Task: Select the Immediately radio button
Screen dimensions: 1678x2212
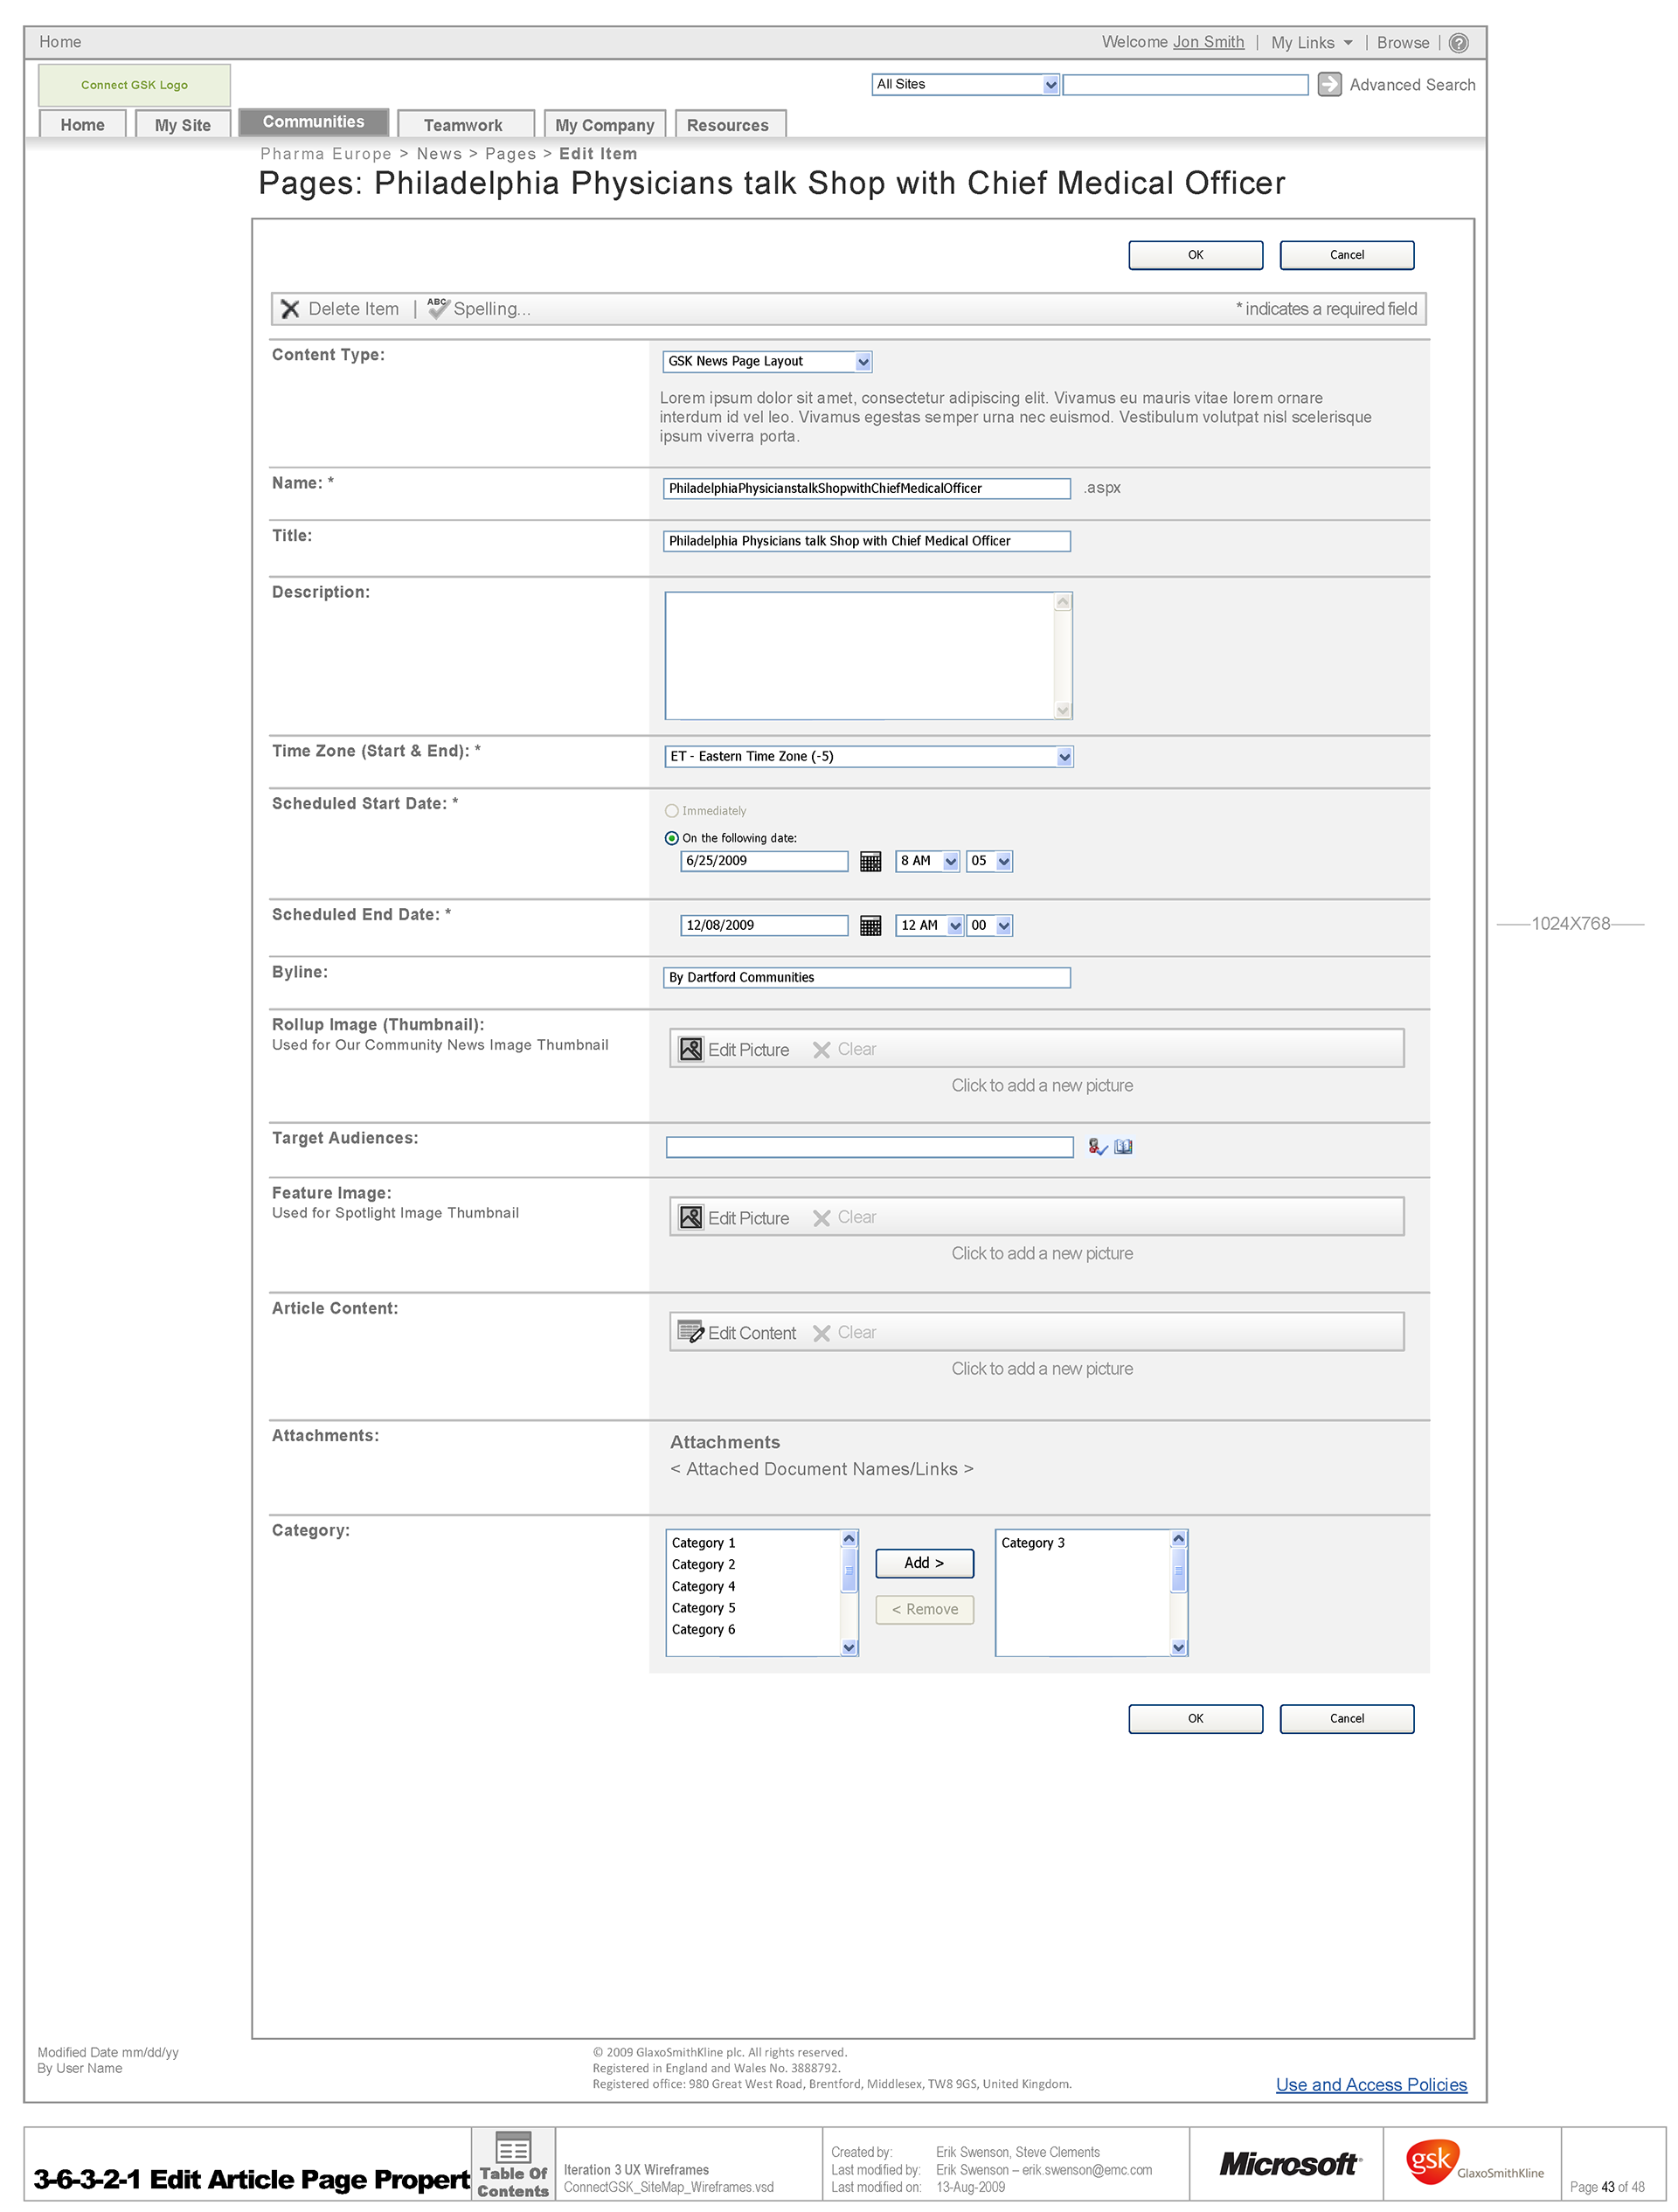Action: click(672, 811)
